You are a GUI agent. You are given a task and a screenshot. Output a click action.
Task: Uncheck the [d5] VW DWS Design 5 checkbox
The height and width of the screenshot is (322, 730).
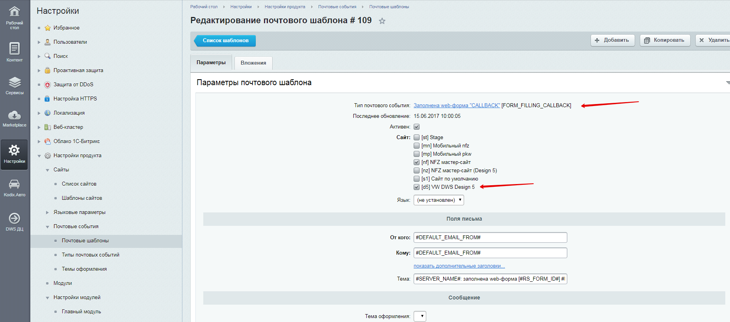416,187
